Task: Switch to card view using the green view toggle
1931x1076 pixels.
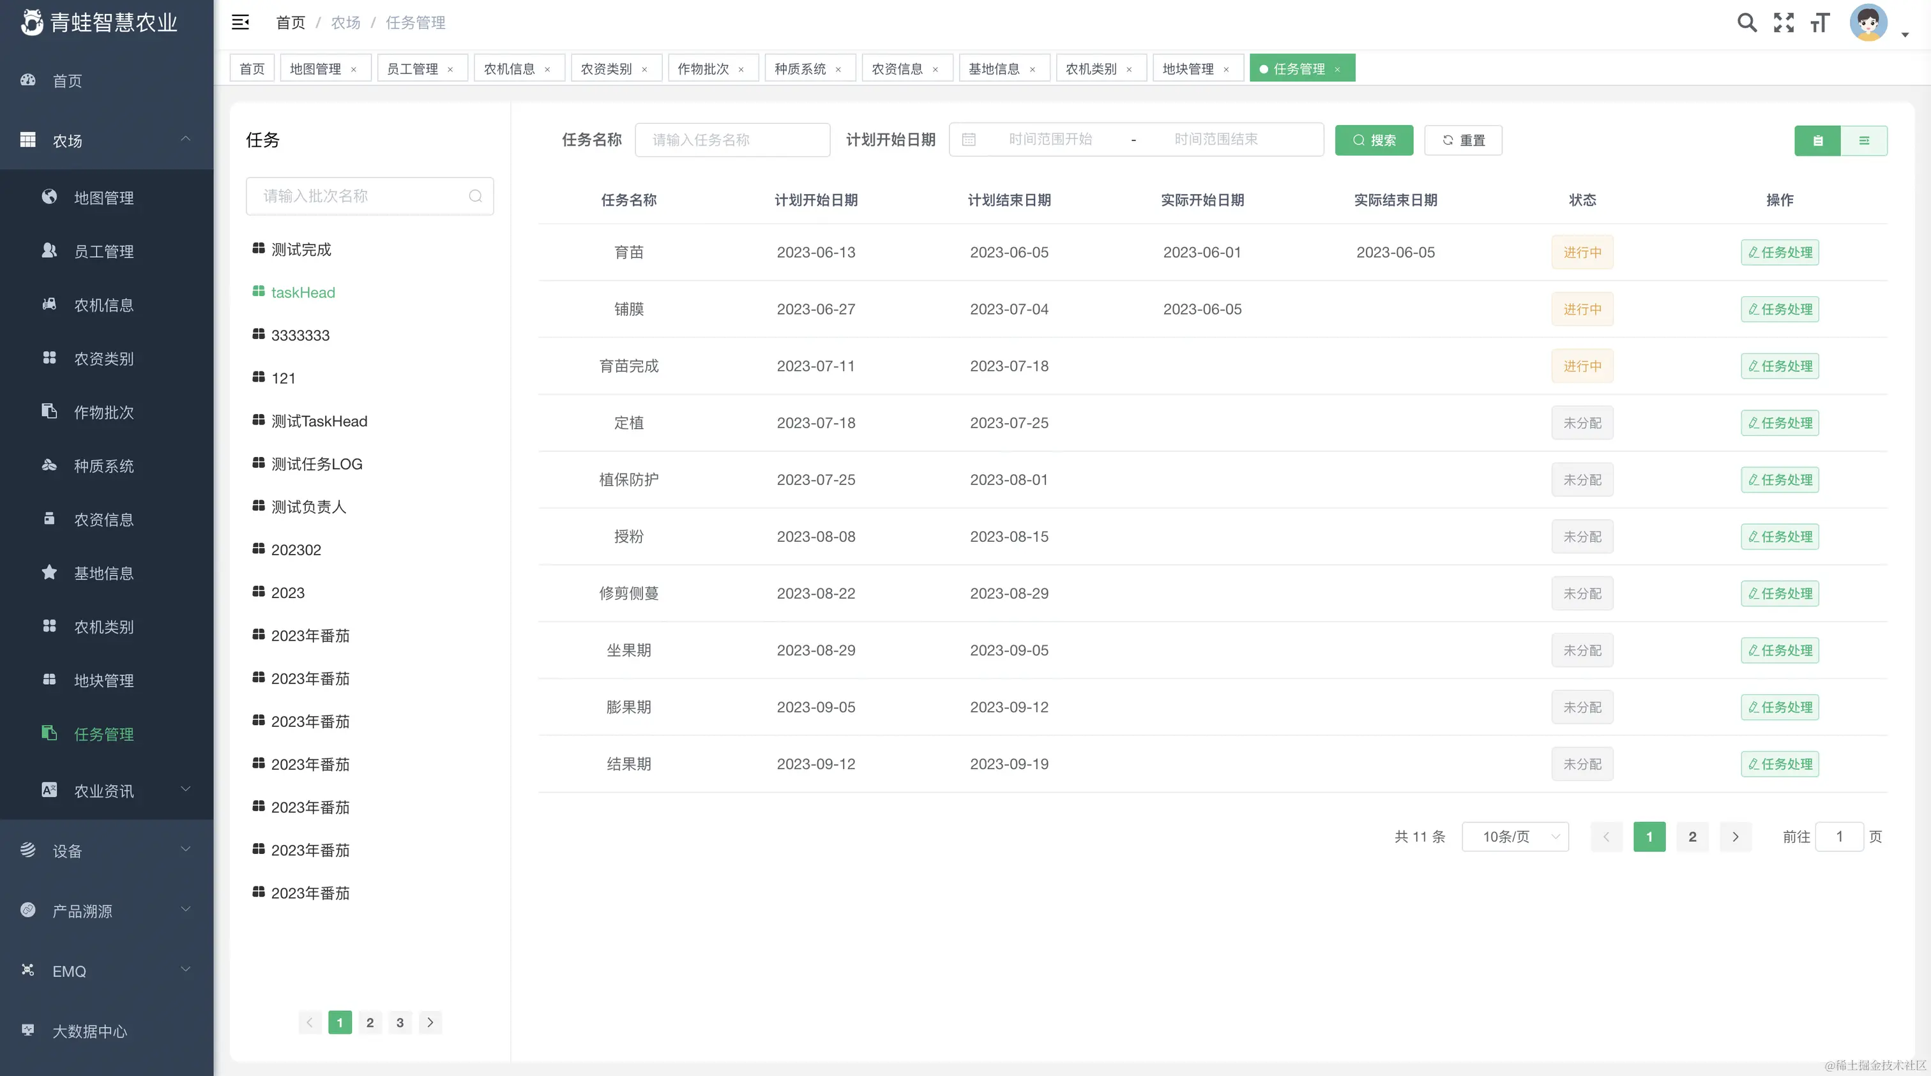Action: 1817,140
